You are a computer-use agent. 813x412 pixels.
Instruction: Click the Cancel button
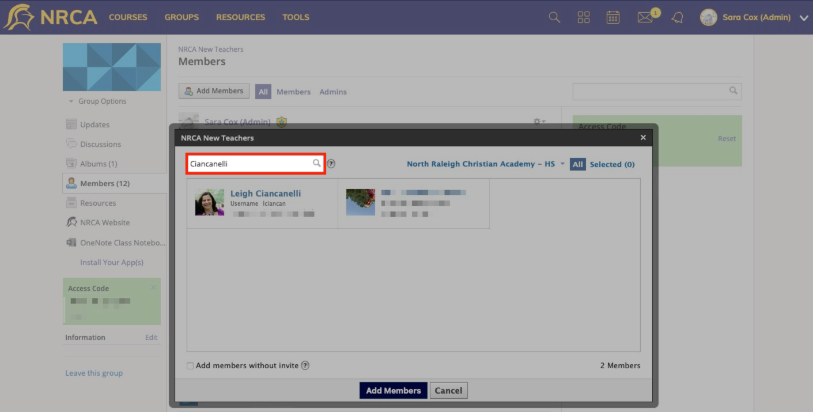[449, 390]
